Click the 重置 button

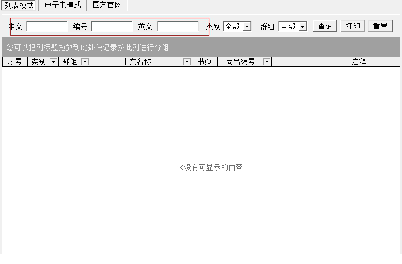[x=380, y=26]
